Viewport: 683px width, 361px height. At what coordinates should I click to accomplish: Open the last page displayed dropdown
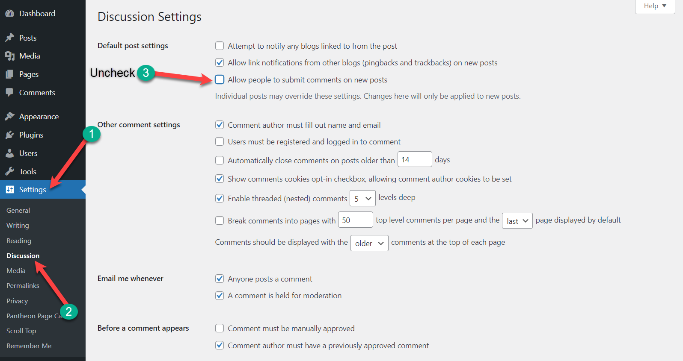click(x=517, y=221)
